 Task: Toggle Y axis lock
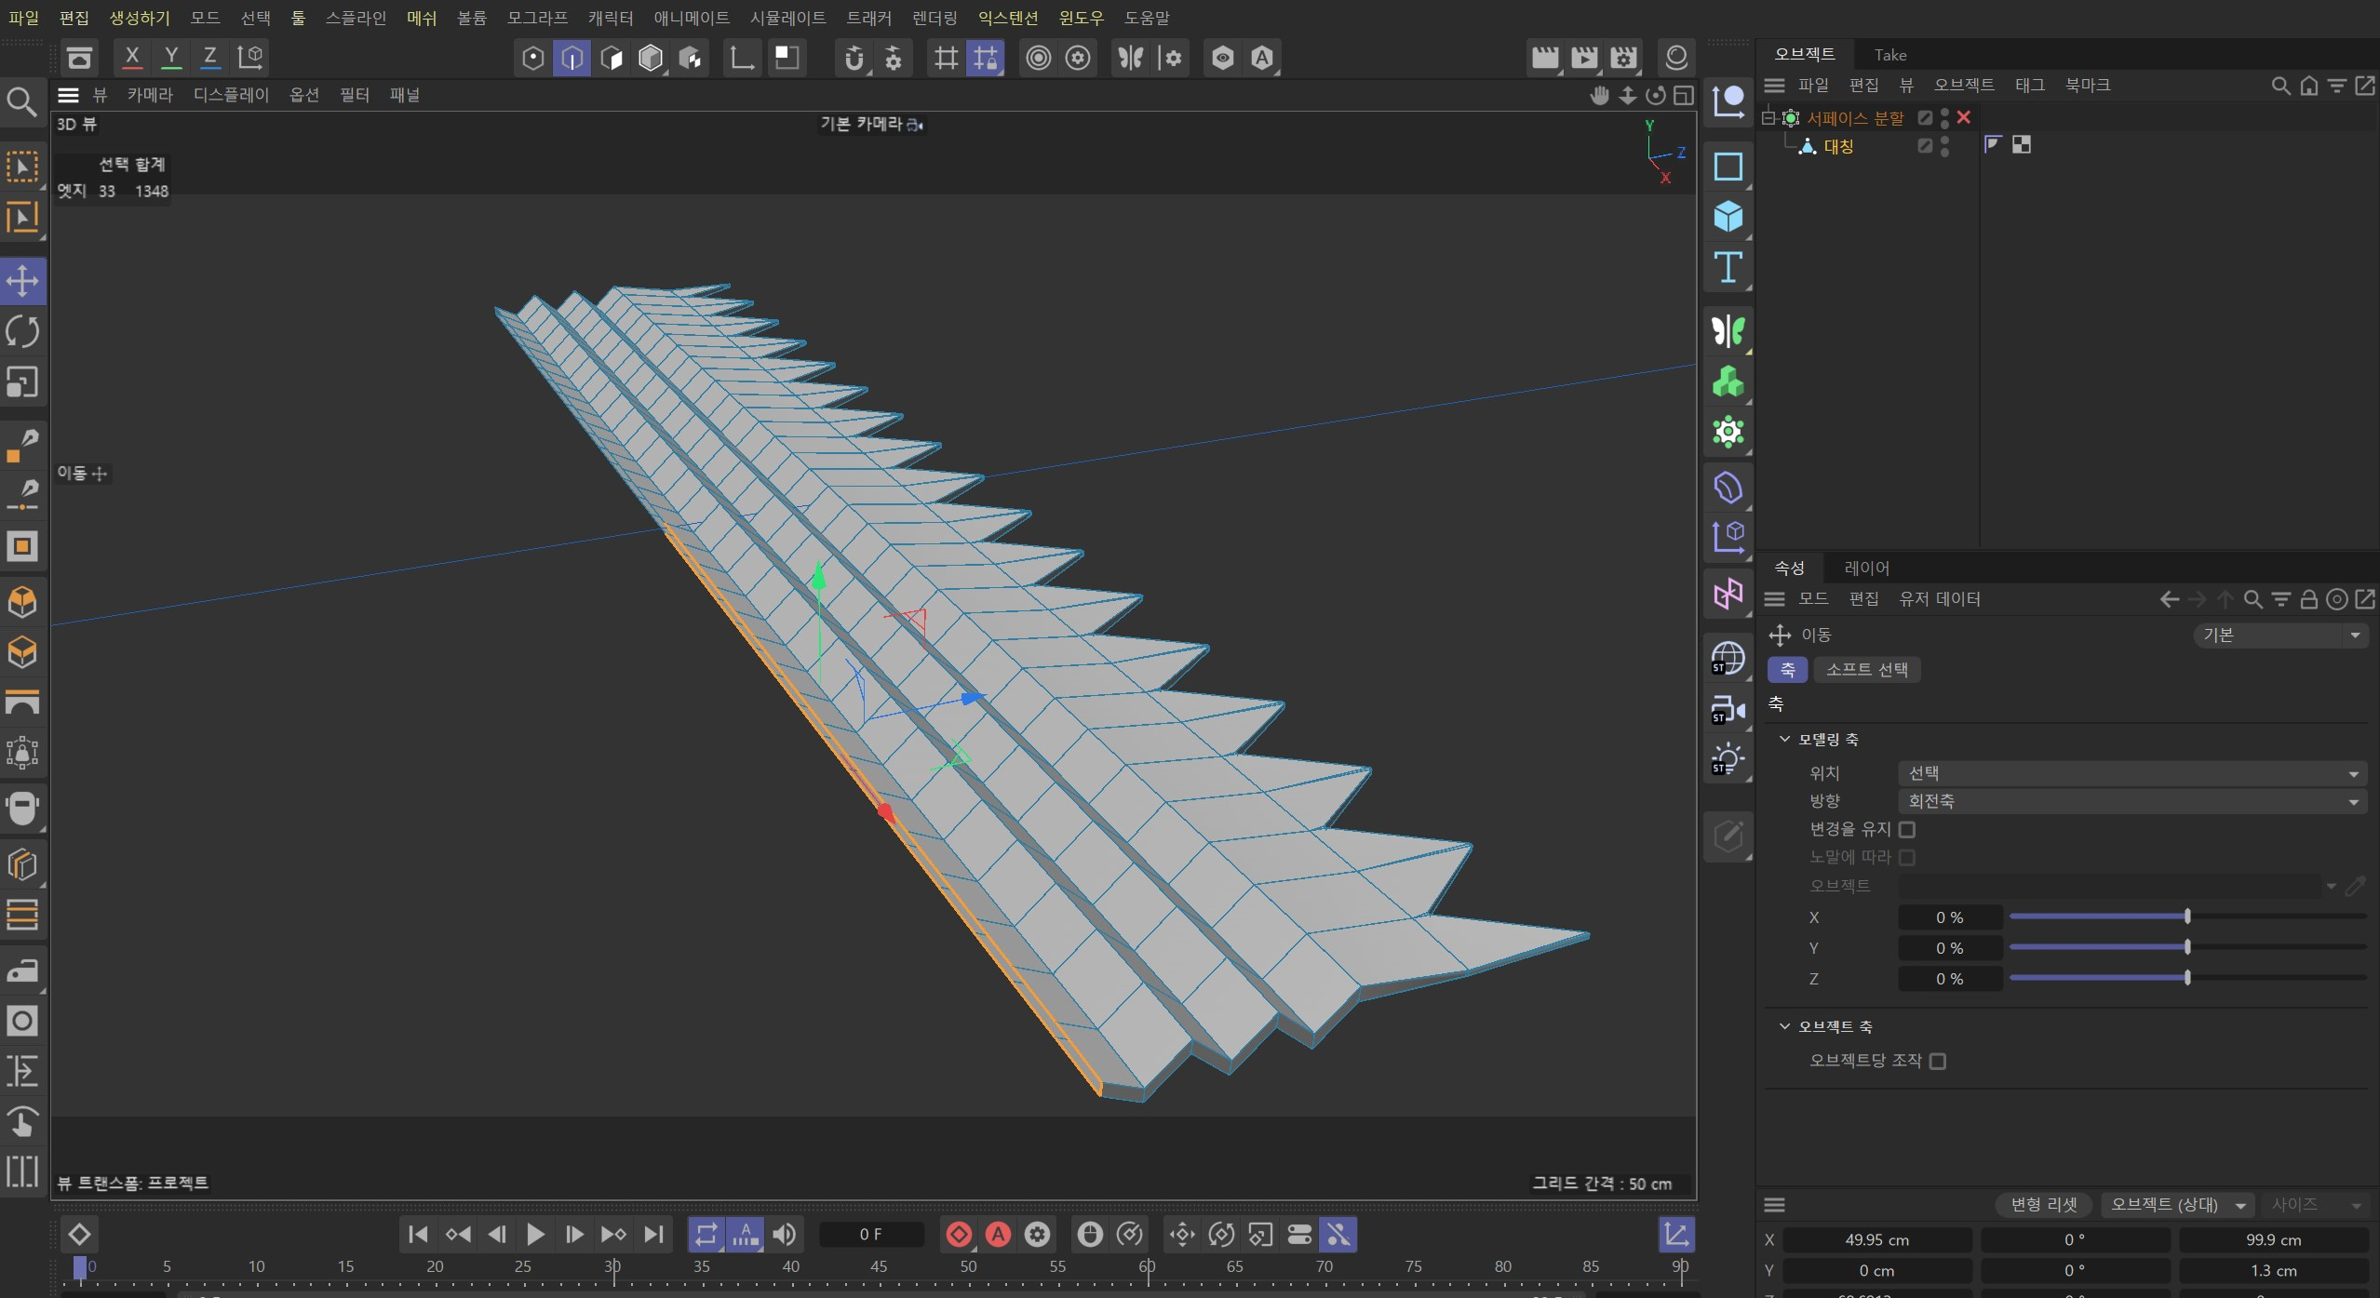coord(171,59)
